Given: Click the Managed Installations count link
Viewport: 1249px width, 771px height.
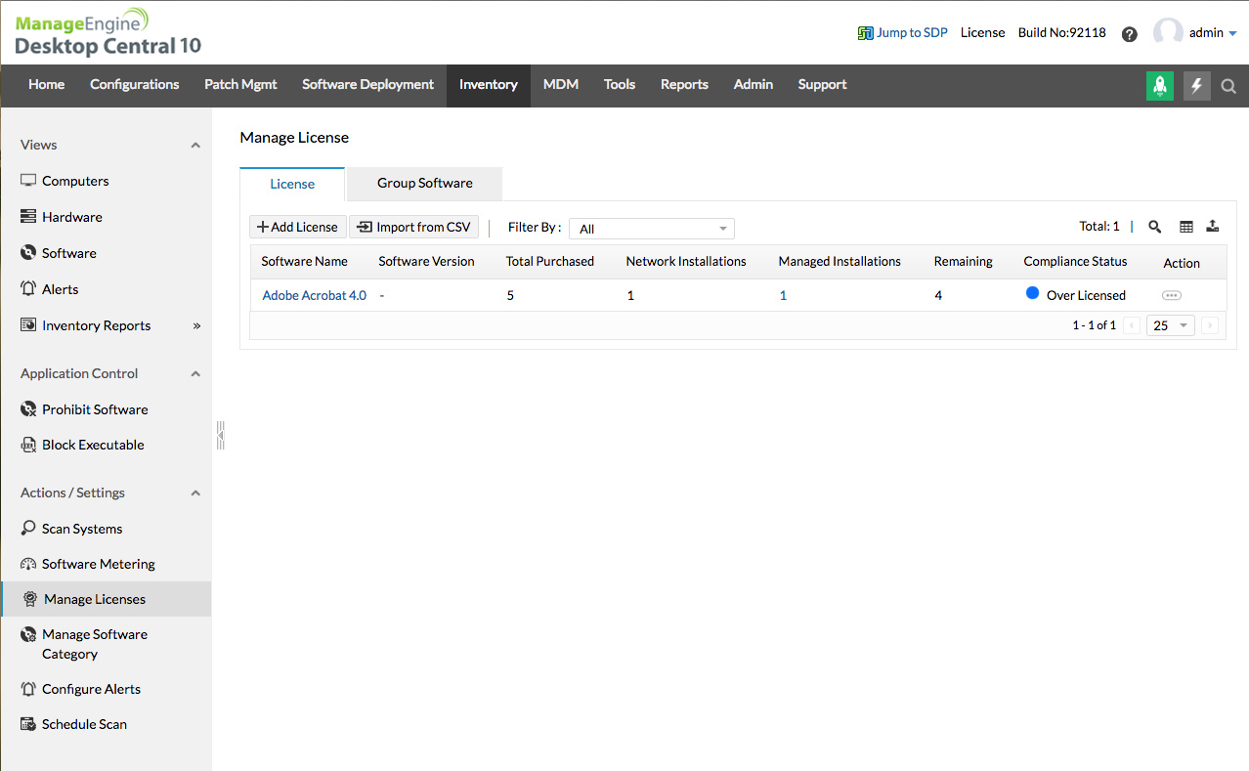Looking at the screenshot, I should point(783,295).
